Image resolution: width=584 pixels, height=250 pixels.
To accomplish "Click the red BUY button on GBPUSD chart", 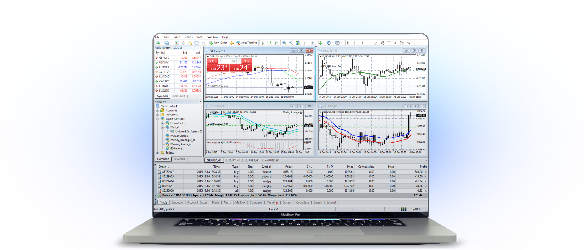I will (246, 61).
